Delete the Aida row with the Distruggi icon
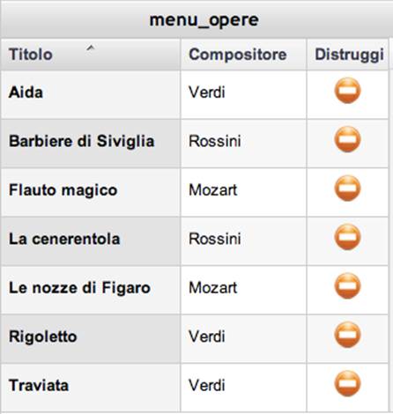 coord(347,91)
